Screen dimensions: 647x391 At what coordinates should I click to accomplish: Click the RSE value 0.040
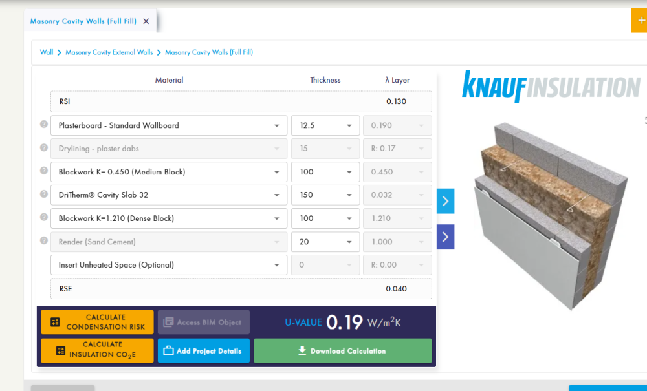coord(396,289)
